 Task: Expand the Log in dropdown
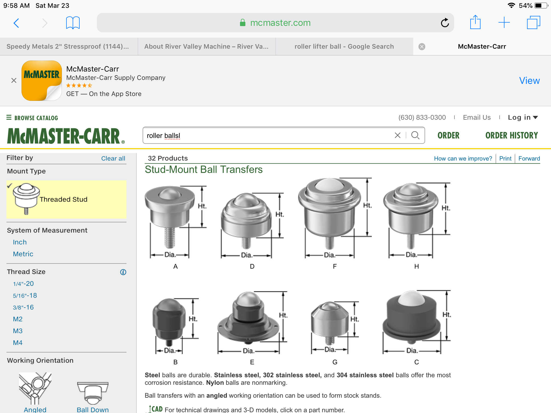click(523, 118)
